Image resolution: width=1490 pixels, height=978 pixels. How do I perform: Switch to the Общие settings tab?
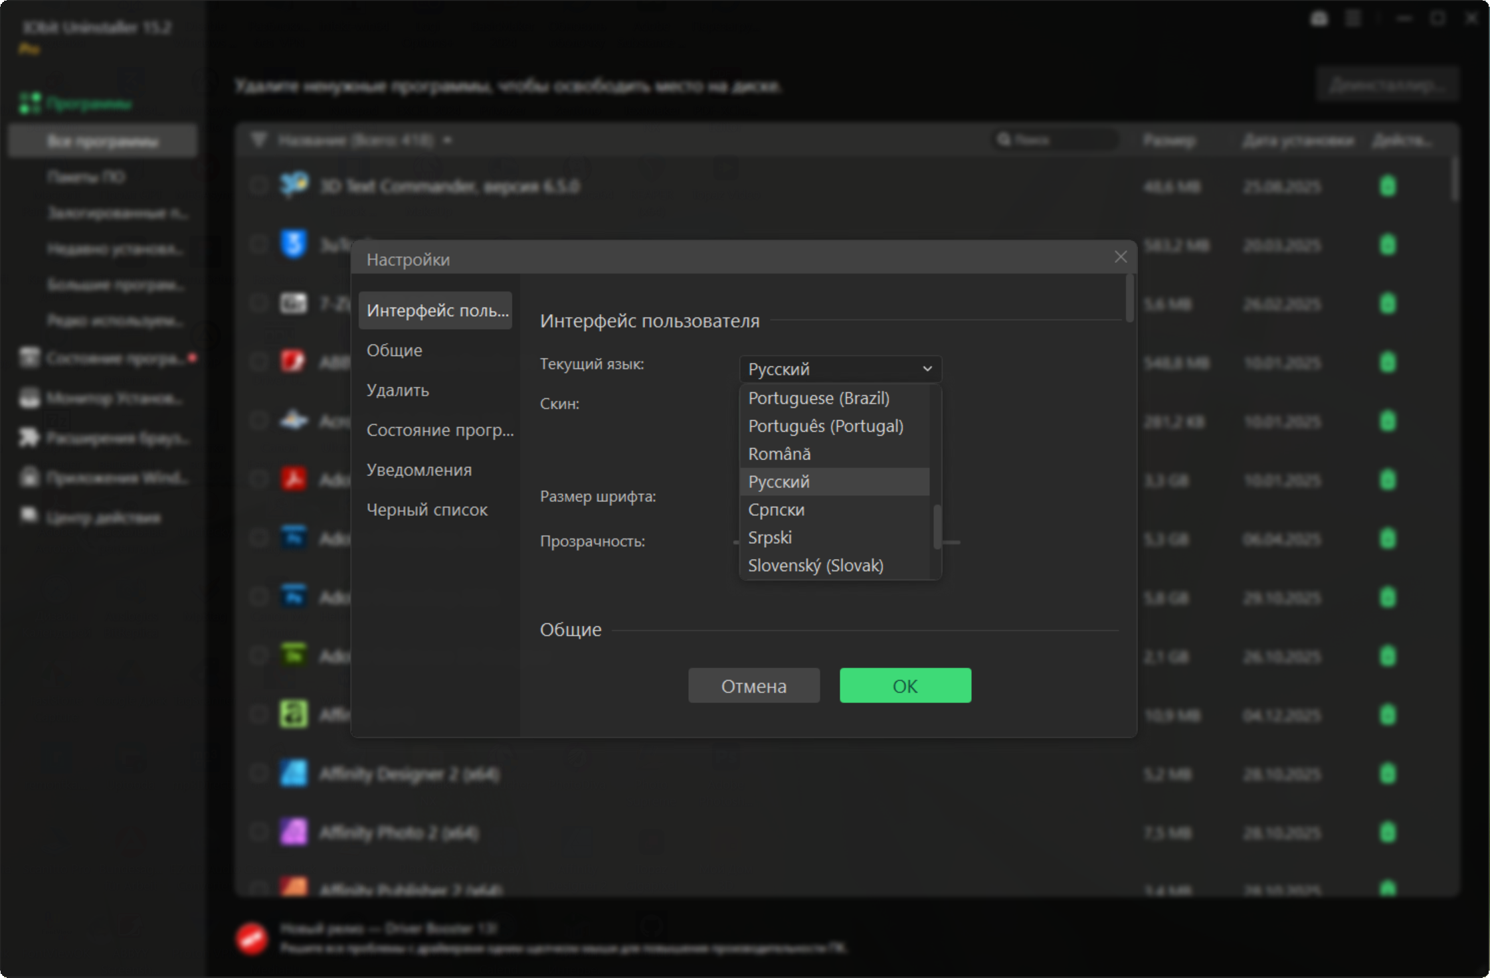pos(395,351)
